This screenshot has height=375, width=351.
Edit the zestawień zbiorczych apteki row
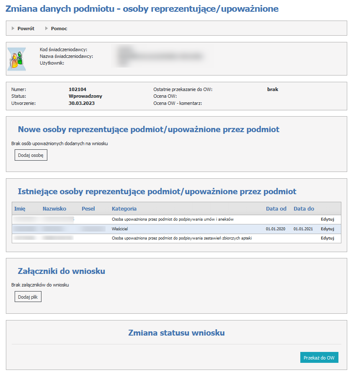click(328, 238)
